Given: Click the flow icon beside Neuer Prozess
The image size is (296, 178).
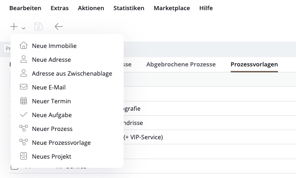Looking at the screenshot, I should [x=24, y=128].
